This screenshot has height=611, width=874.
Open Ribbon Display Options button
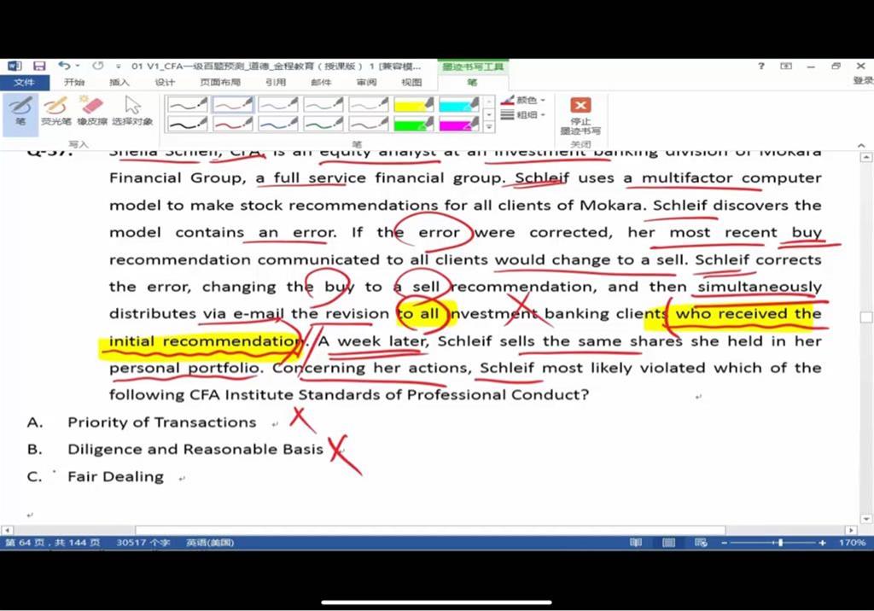[786, 66]
